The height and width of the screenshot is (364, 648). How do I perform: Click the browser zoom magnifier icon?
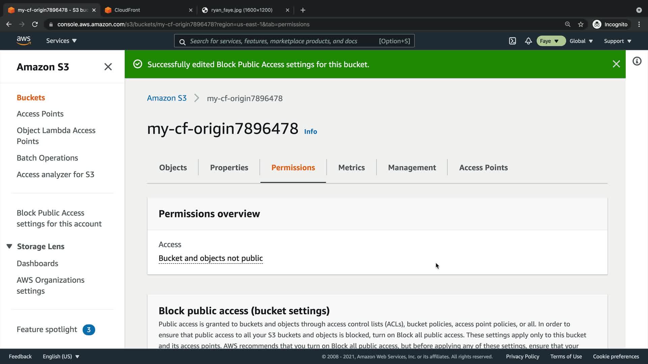(568, 24)
